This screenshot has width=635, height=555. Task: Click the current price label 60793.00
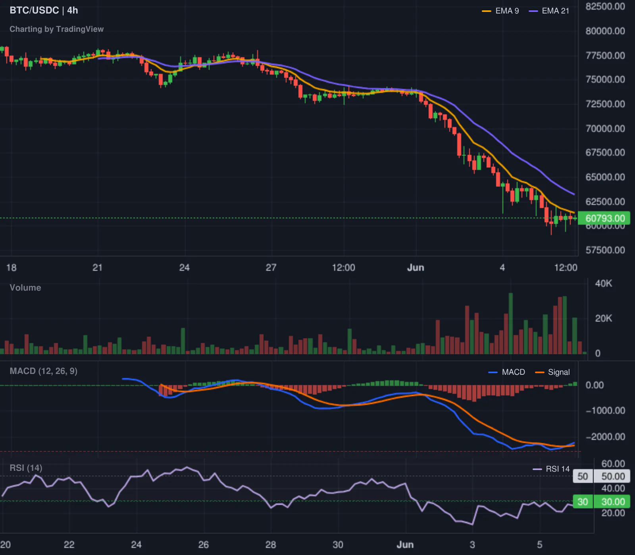[604, 218]
